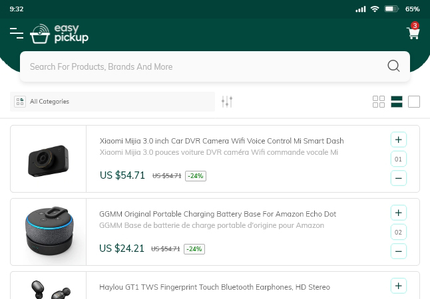Switch to list view layout
The image size is (430, 299).
397,102
